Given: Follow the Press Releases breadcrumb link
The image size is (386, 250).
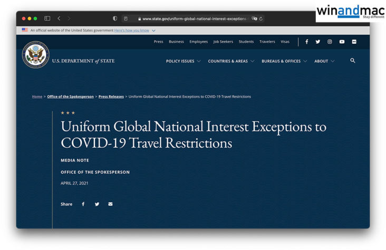Looking at the screenshot, I should pyautogui.click(x=111, y=97).
